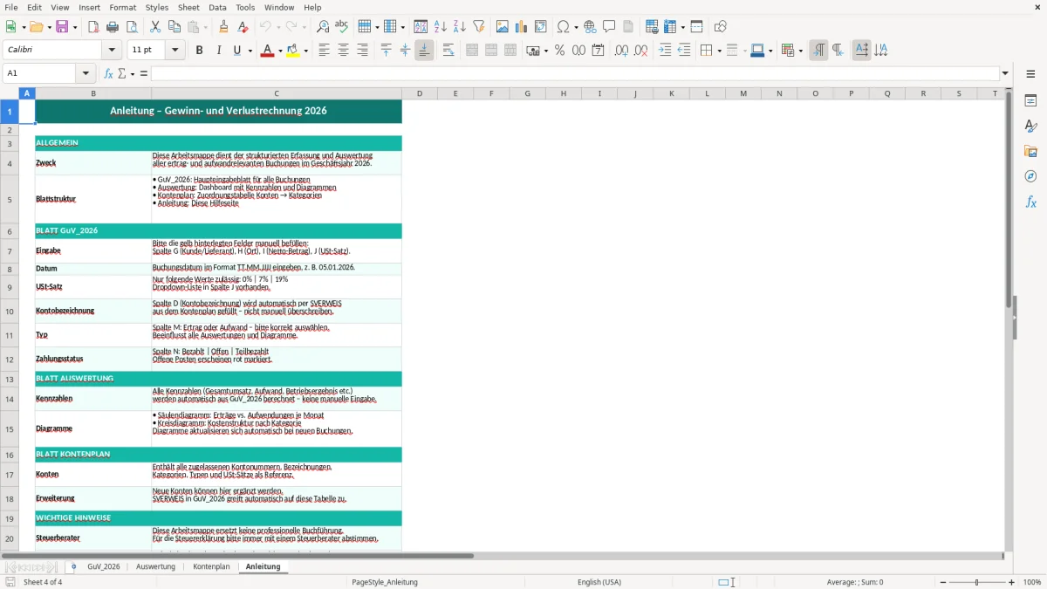Open the sidebar Styles panel

pos(1030,127)
